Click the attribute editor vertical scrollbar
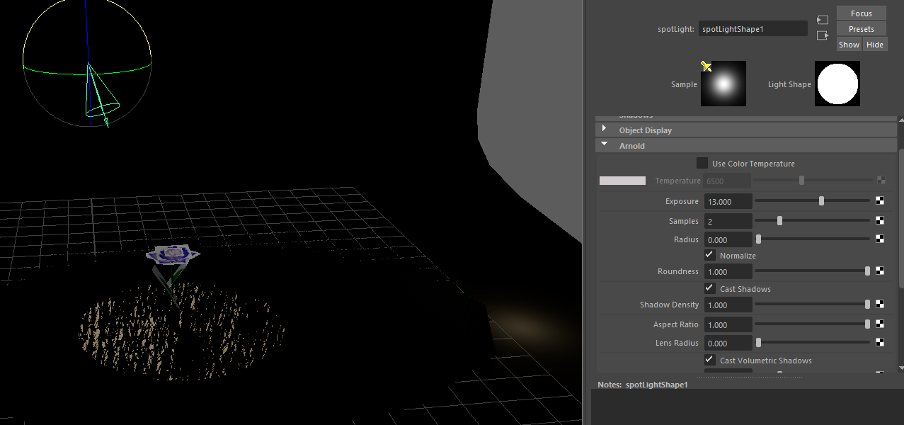 pyautogui.click(x=900, y=218)
